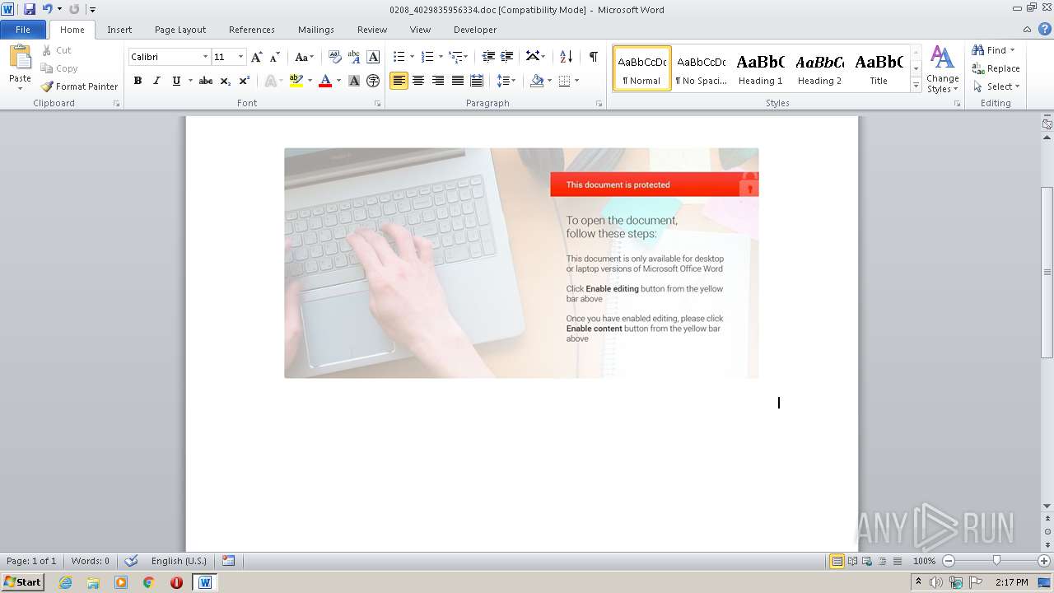Switch to the Mailings tab
This screenshot has height=593, width=1054.
[316, 30]
